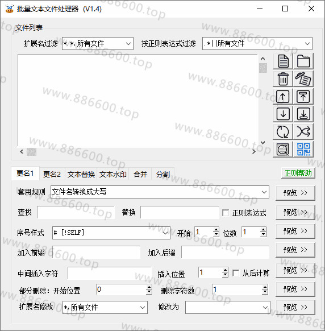
Task: Click the move to top icon
Action: pyautogui.click(x=303, y=97)
